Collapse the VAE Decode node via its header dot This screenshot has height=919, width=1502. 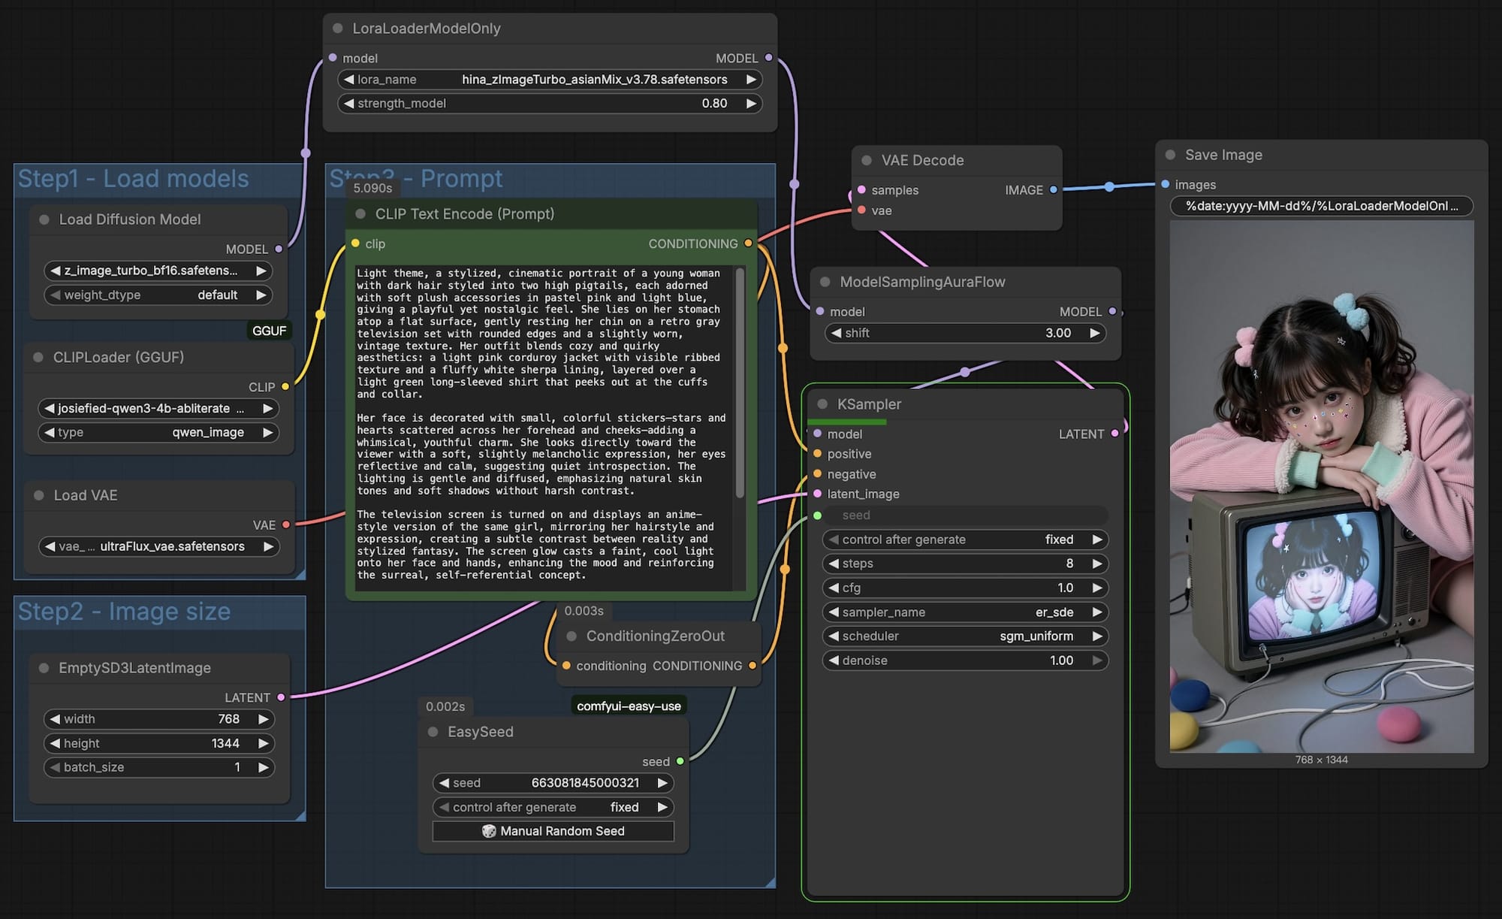867,160
